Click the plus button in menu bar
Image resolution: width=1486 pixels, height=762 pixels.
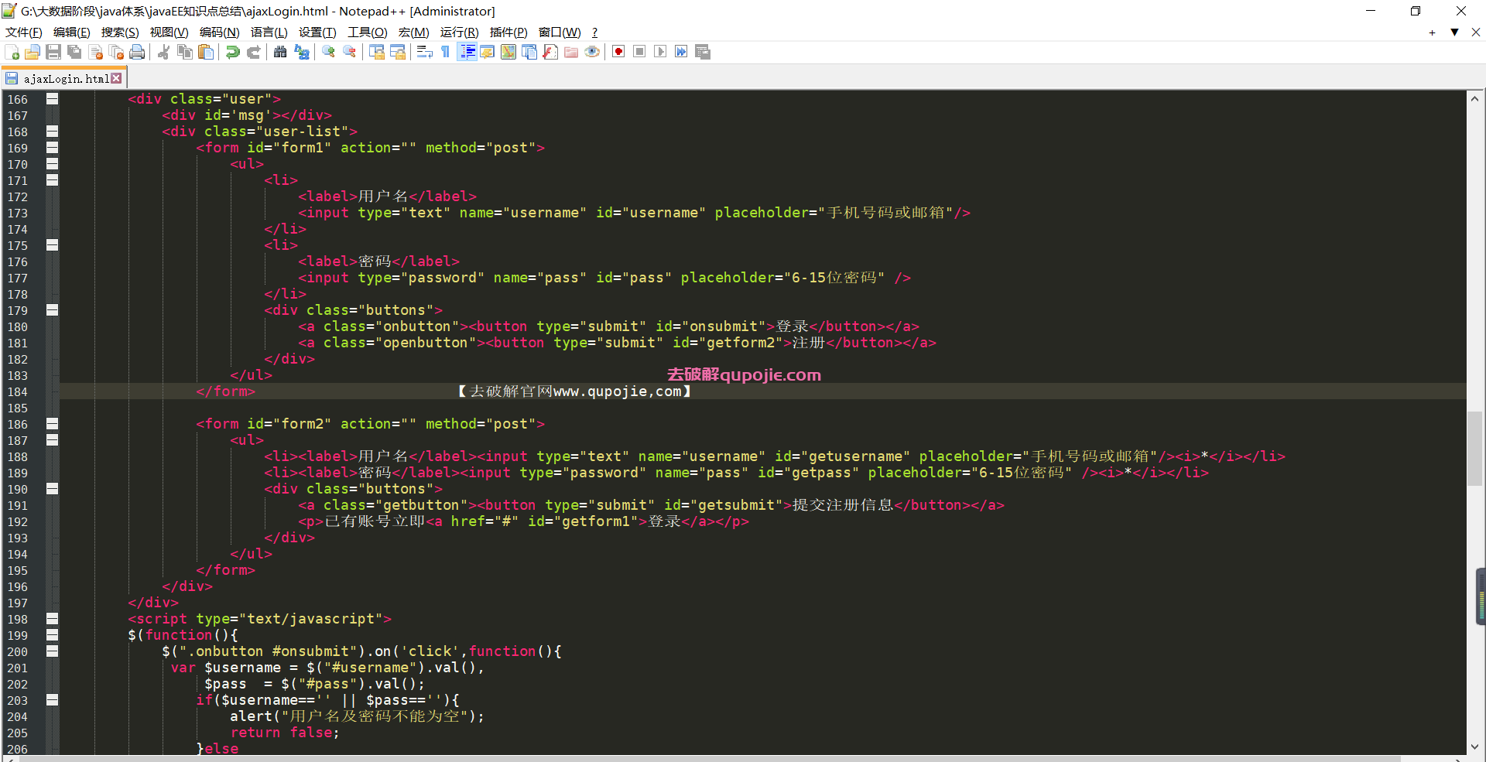coord(1432,32)
